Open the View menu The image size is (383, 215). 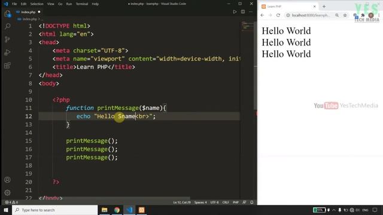[50, 4]
